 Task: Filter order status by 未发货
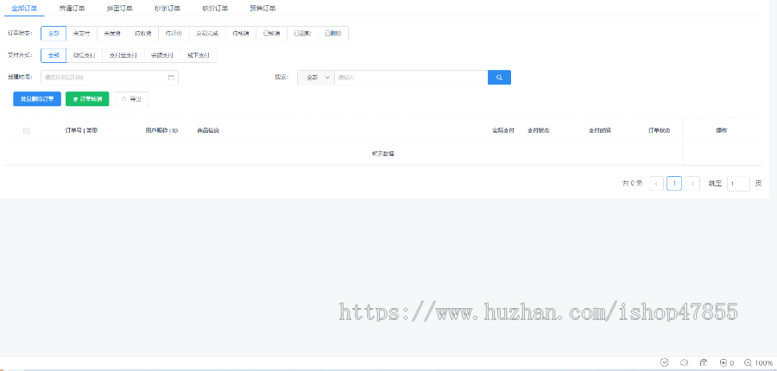(112, 33)
